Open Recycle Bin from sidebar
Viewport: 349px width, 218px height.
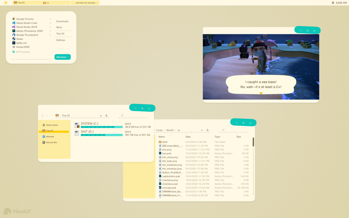50,142
